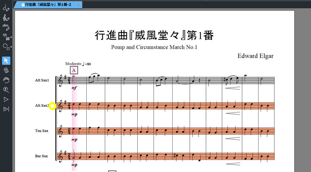Click the Moderato tempo marking
This screenshot has height=172, width=311.
[78, 64]
